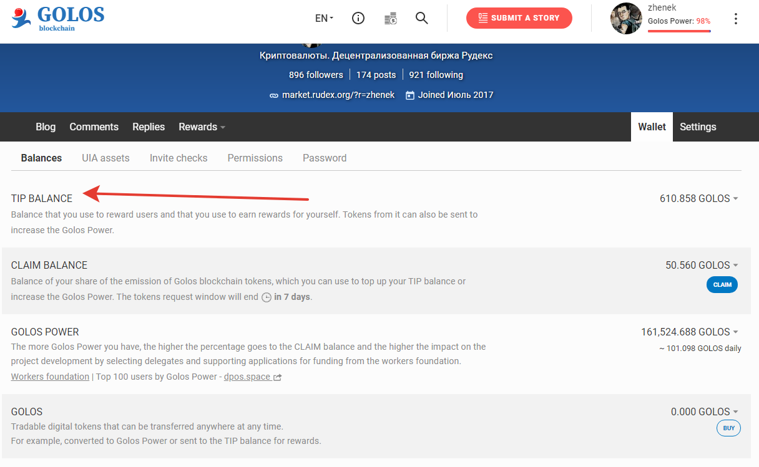Image resolution: width=759 pixels, height=467 pixels.
Task: Open the Settings tab
Action: 698,127
